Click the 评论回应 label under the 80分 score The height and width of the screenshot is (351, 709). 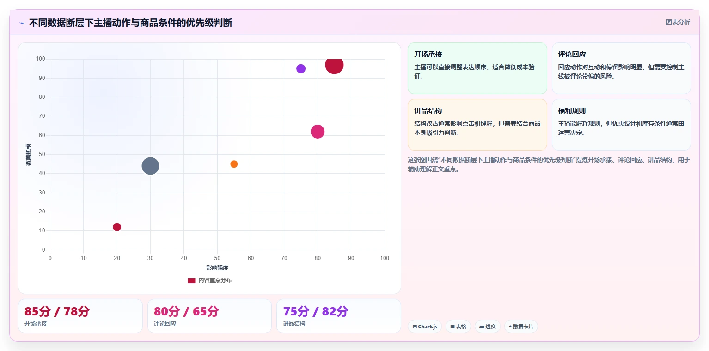[x=165, y=324]
